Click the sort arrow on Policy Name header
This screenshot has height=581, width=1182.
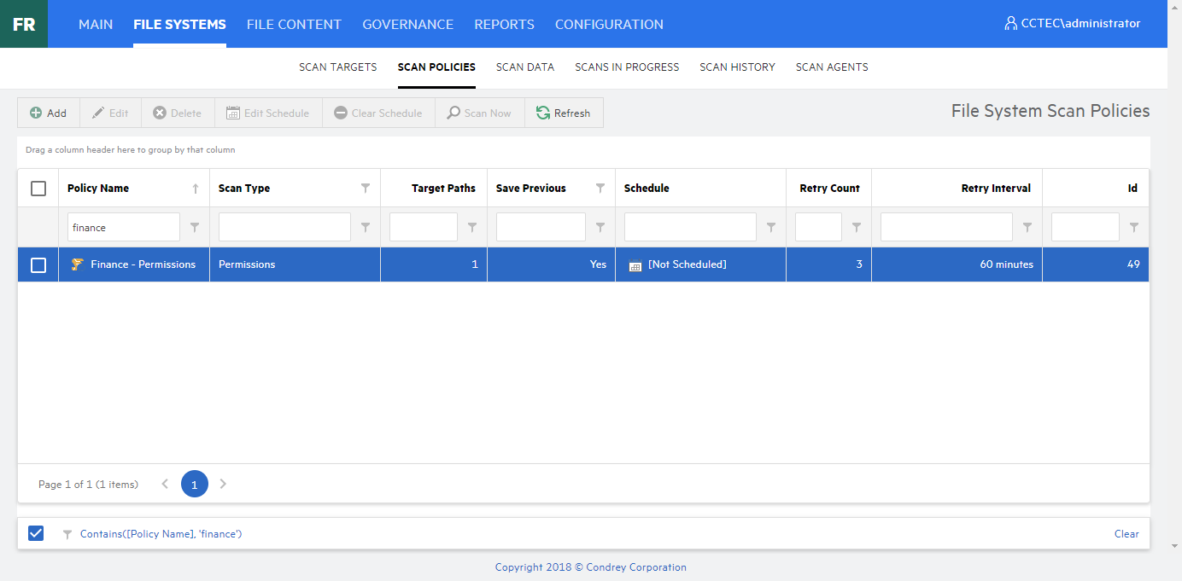coord(195,189)
